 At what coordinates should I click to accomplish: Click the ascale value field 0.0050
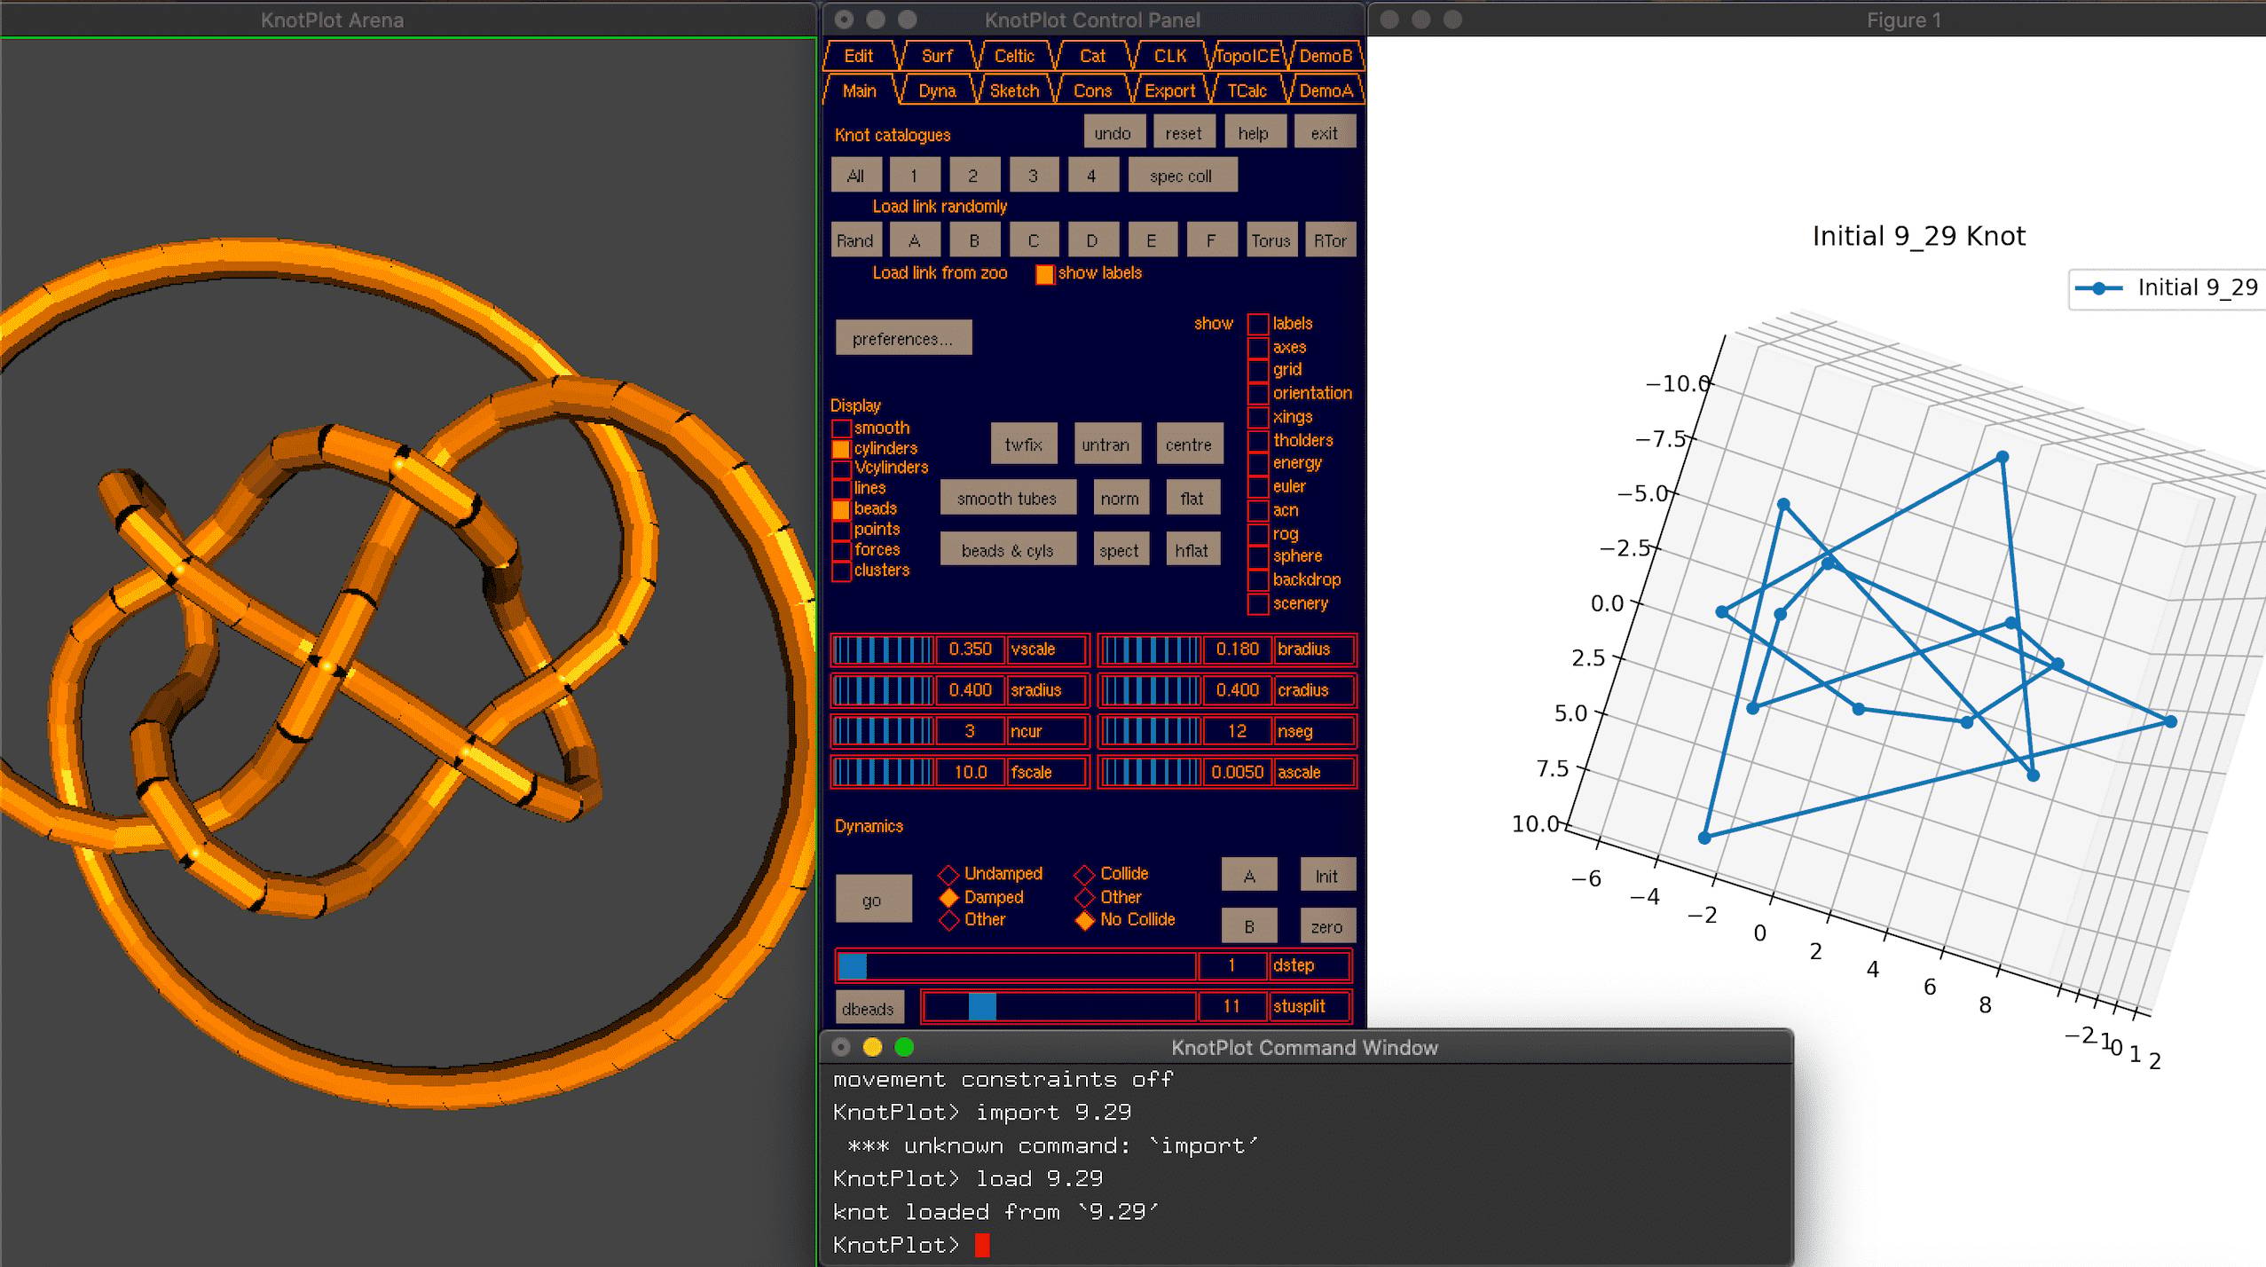pyautogui.click(x=1238, y=772)
